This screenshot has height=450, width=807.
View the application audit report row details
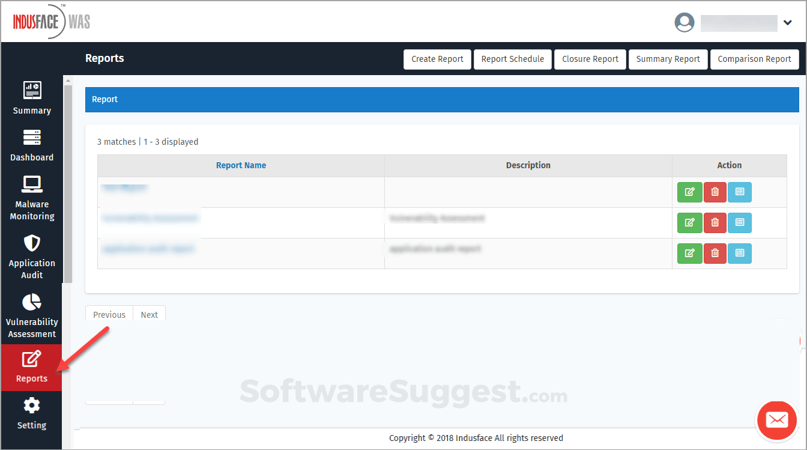click(740, 254)
